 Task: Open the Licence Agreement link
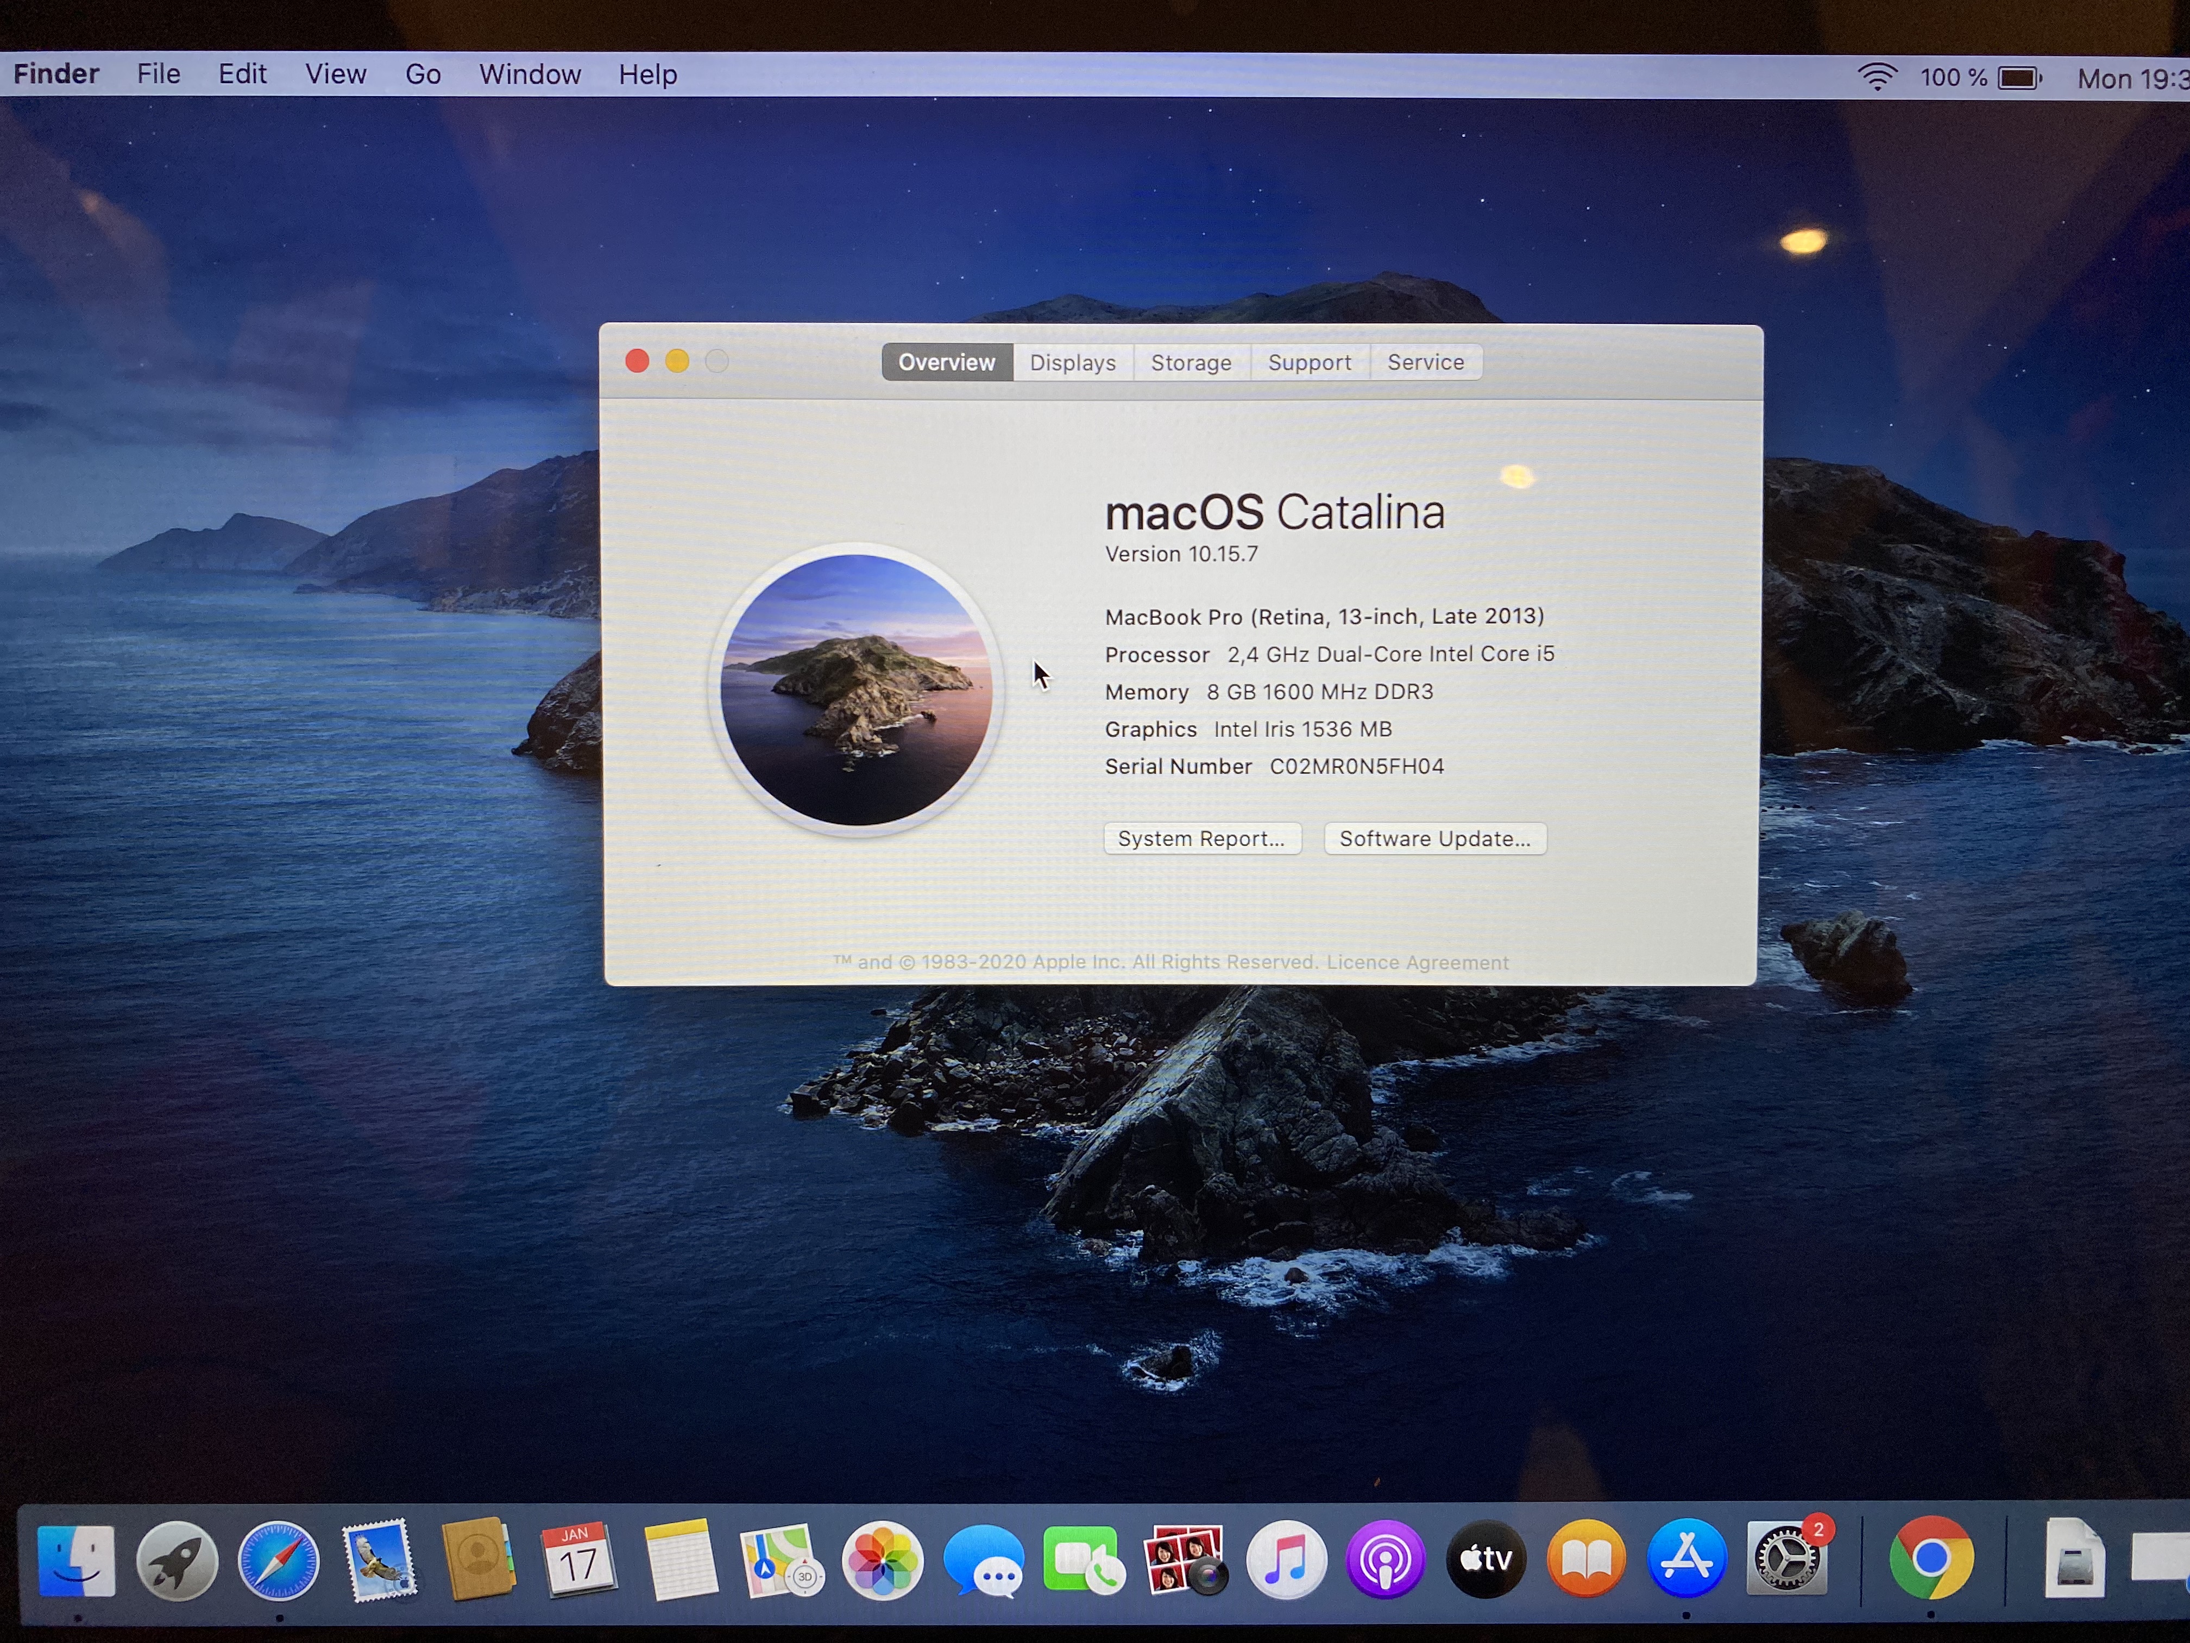(1417, 963)
